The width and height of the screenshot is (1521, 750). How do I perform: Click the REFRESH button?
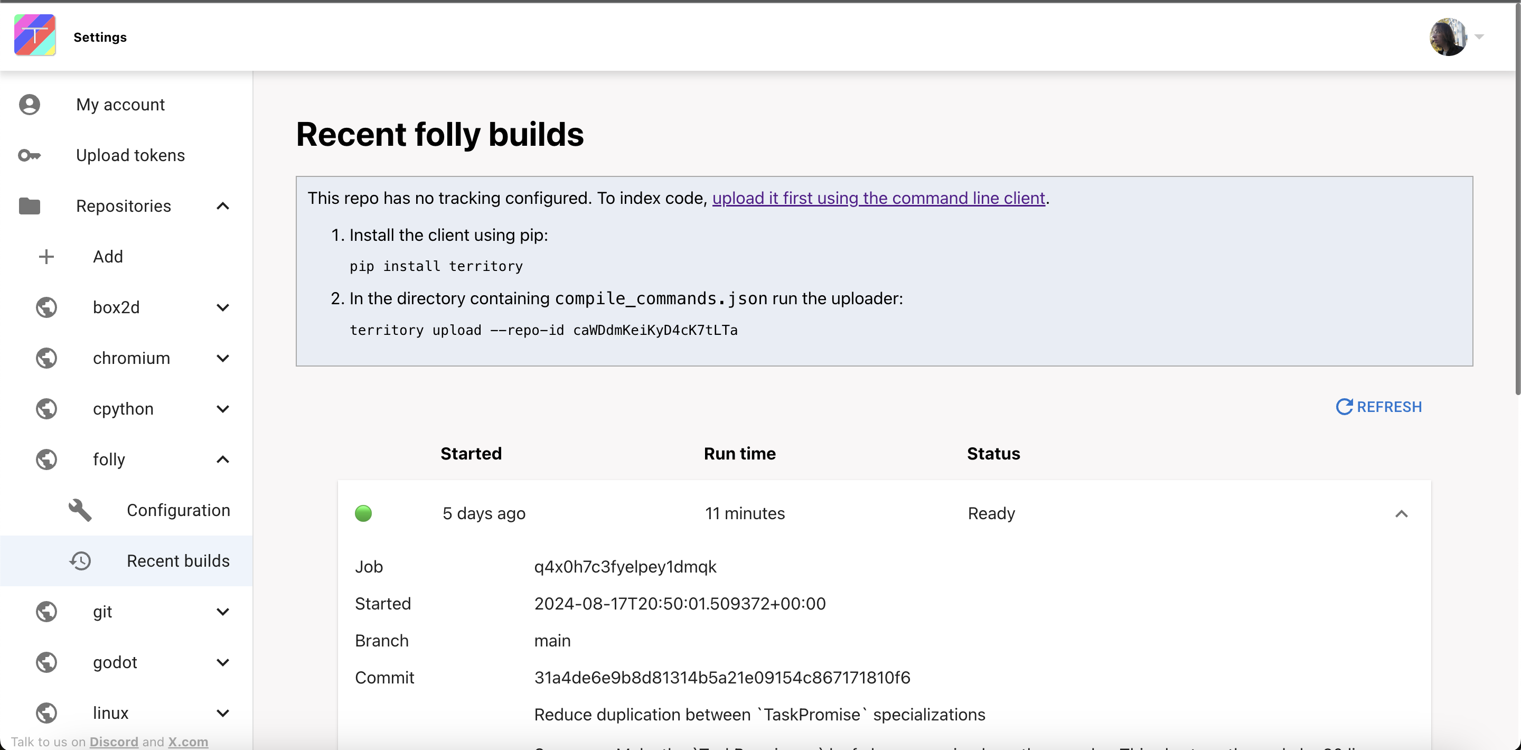pos(1379,407)
